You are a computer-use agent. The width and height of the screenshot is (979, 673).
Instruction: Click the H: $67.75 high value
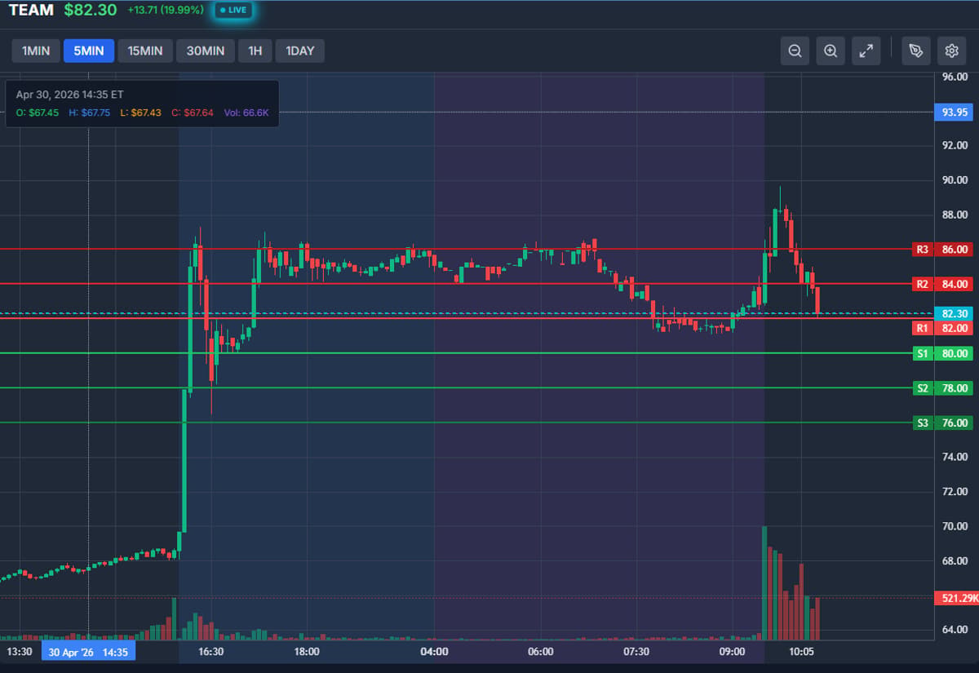pos(89,113)
